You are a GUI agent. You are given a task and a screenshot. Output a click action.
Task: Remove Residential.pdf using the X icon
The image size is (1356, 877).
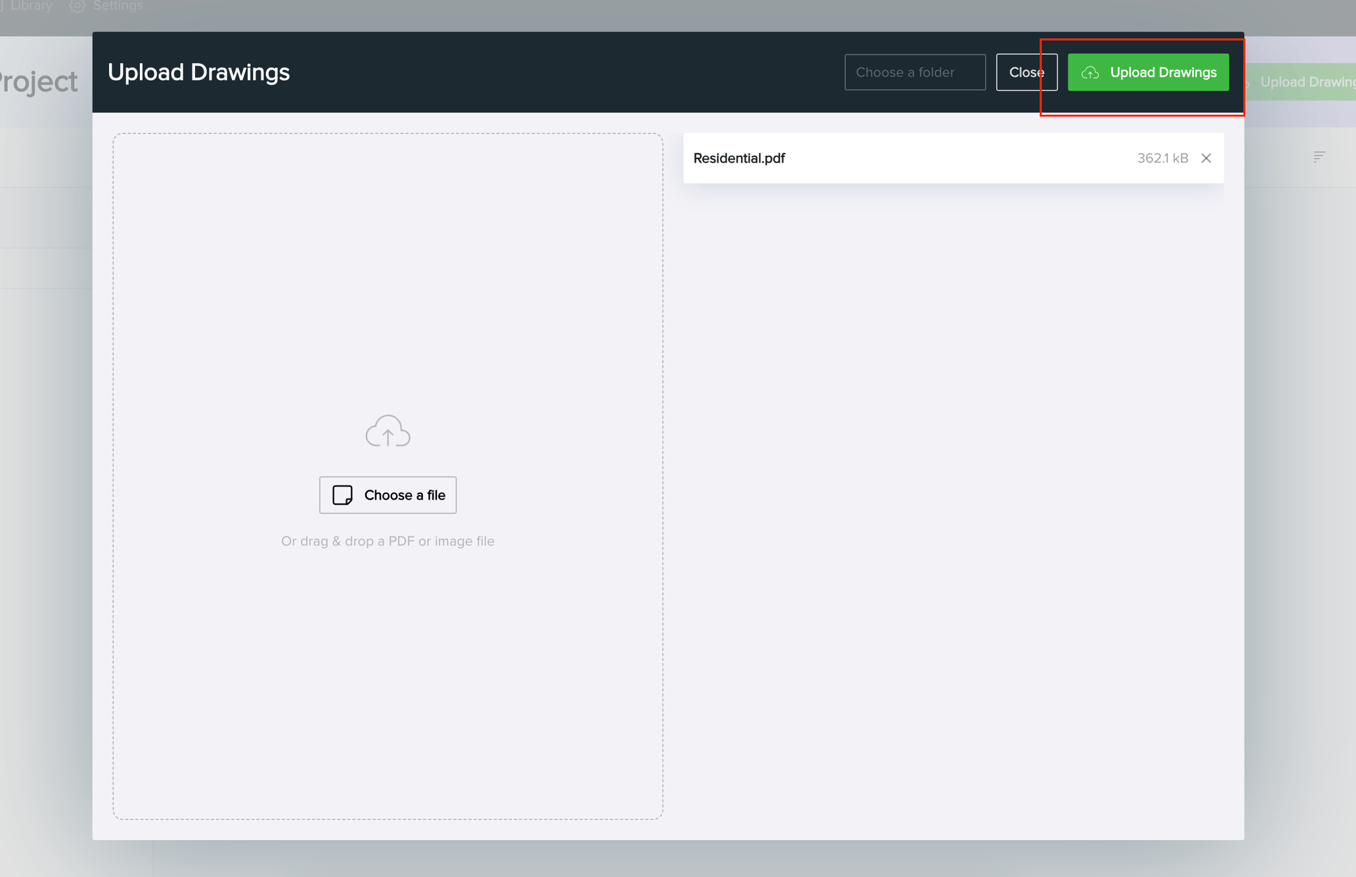pyautogui.click(x=1206, y=158)
